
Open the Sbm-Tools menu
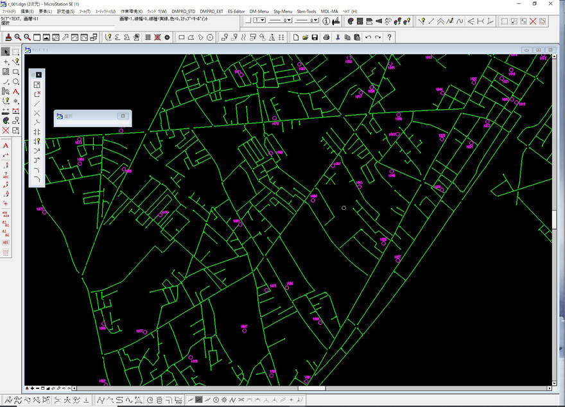pyautogui.click(x=306, y=12)
